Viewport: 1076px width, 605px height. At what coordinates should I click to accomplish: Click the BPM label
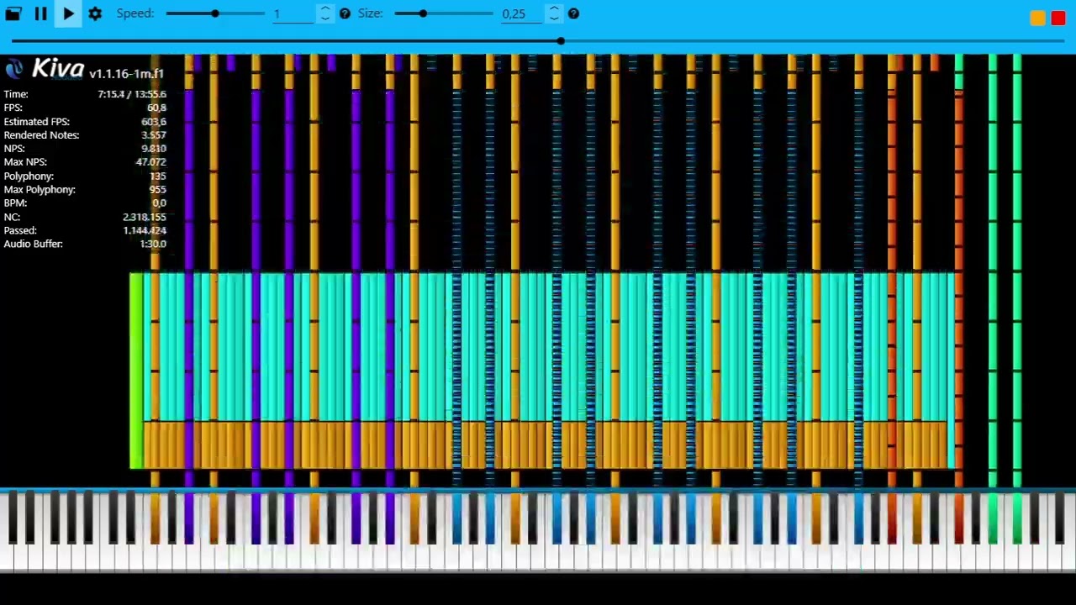[15, 203]
